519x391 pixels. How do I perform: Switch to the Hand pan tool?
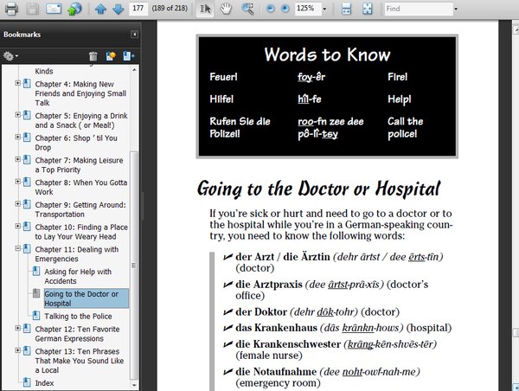pyautogui.click(x=227, y=9)
